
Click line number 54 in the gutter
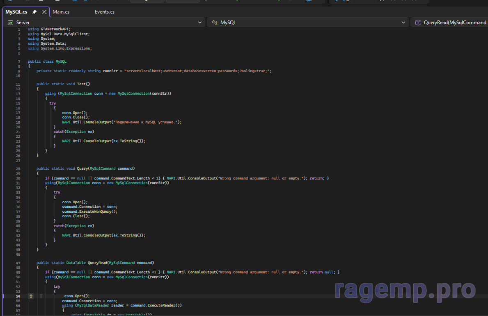click(18, 296)
